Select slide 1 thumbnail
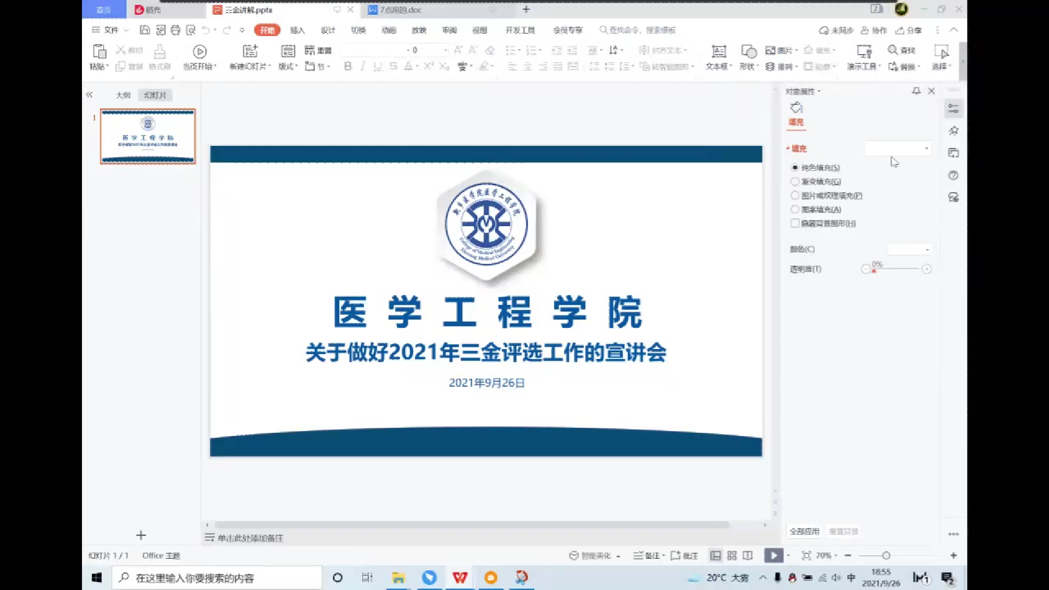The height and width of the screenshot is (590, 1049). click(148, 137)
